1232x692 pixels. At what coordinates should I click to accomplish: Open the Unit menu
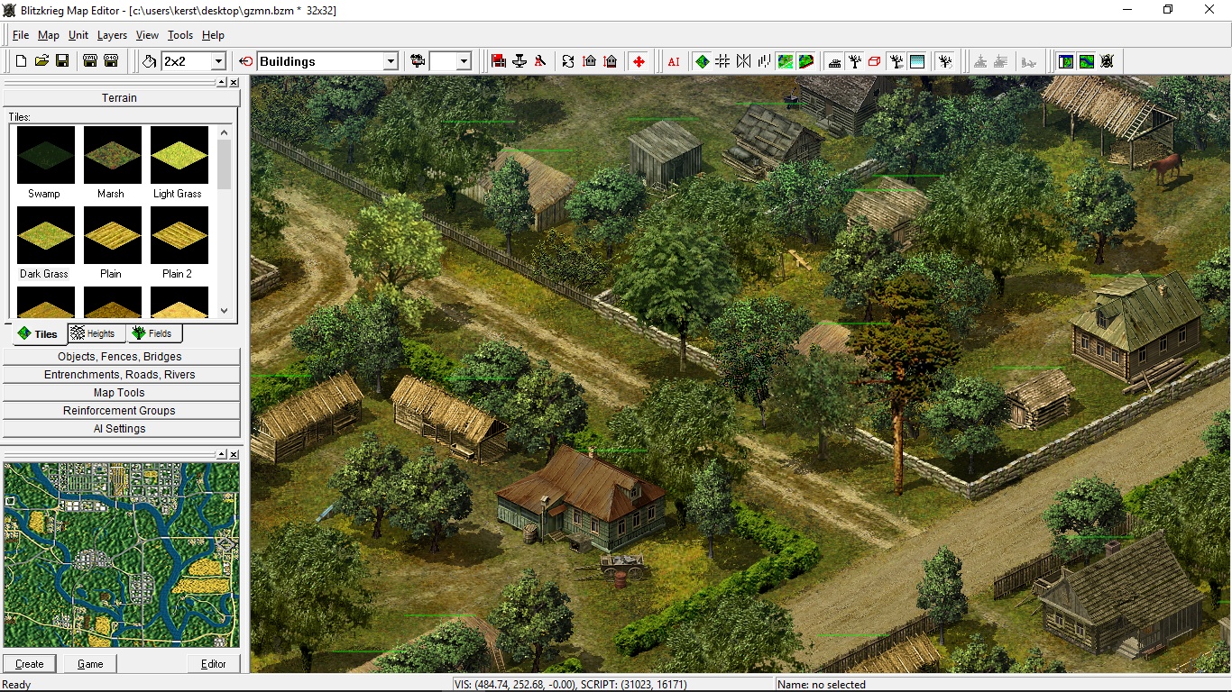click(x=78, y=35)
